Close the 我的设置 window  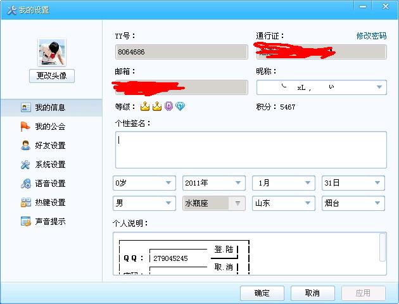[386, 6]
